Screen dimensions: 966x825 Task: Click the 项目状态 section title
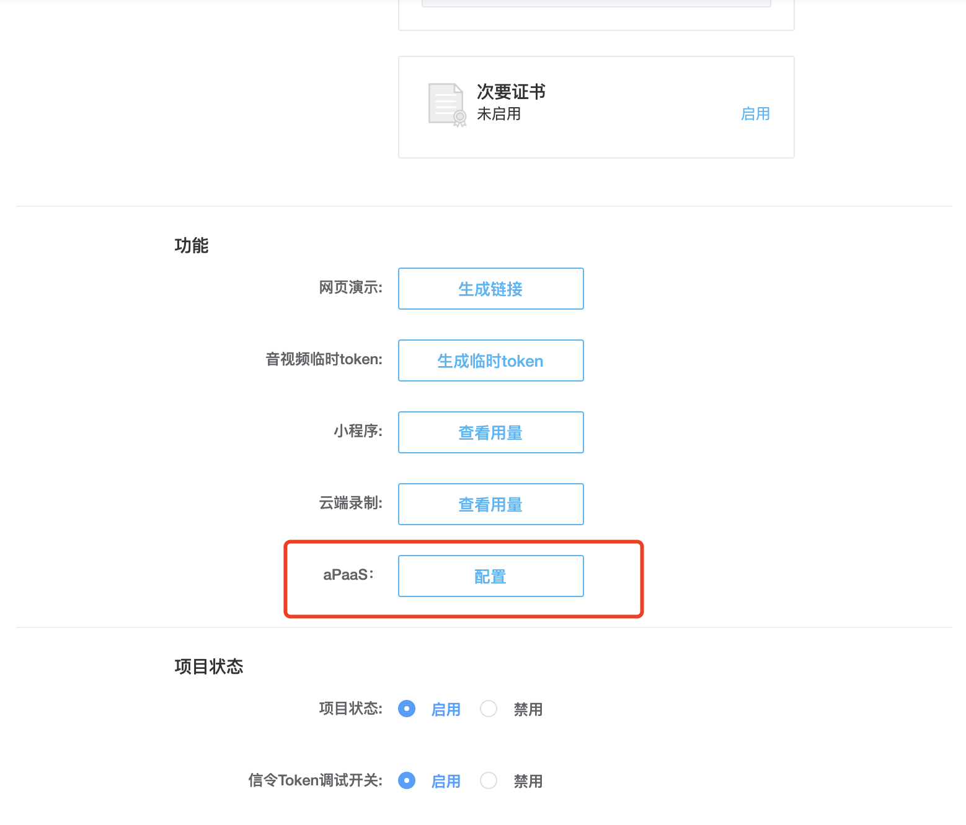click(208, 666)
